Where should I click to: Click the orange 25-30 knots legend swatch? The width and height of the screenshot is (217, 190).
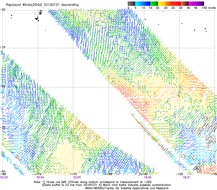point(169,4)
